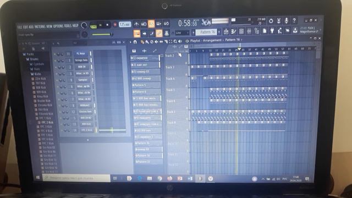Viewport: 352px width, 198px height.
Task: Select the playlist pencil draw tool
Action: (142, 42)
